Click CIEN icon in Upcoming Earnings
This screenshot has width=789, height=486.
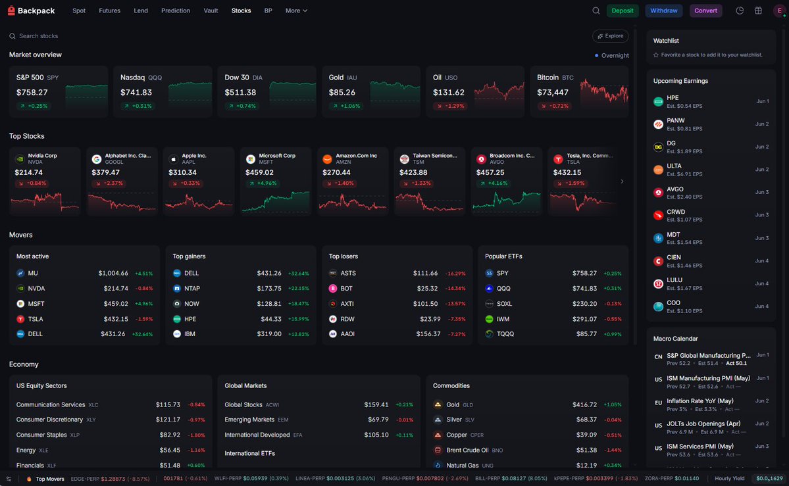click(658, 261)
